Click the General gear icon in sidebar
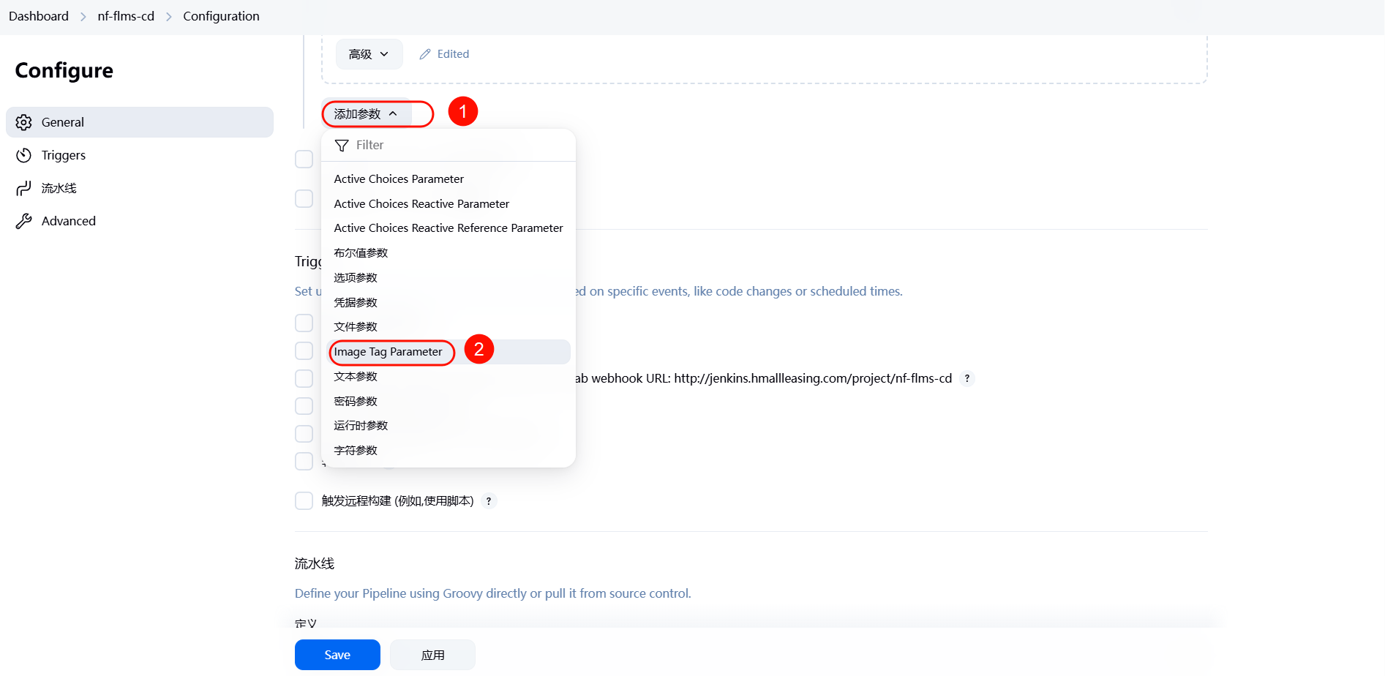 24,122
